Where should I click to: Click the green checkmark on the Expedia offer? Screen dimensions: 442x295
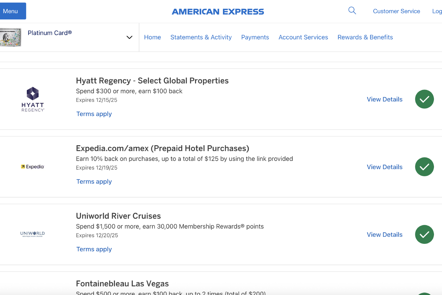(424, 166)
